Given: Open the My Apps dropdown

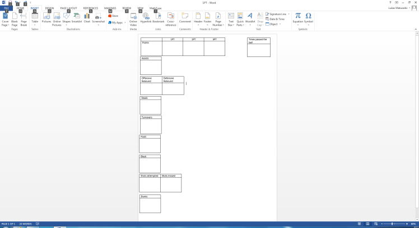Looking at the screenshot, I should (x=117, y=22).
